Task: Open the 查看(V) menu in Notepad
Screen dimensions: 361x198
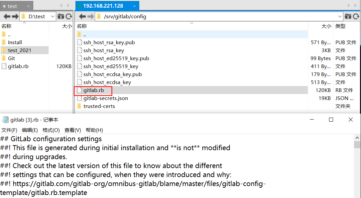Action: [72, 130]
